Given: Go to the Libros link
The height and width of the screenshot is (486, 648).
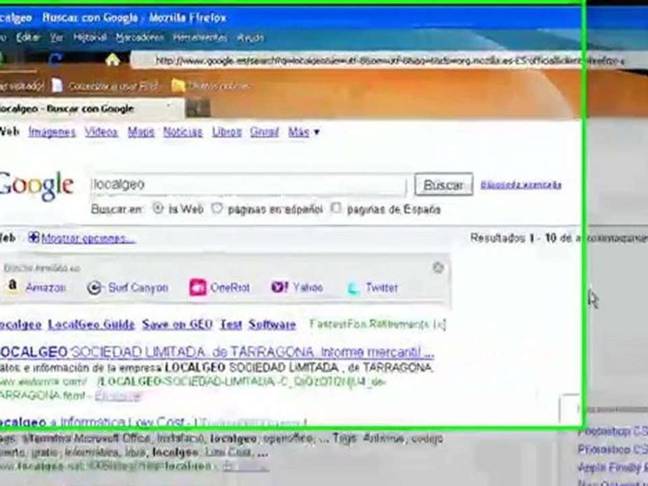Looking at the screenshot, I should point(227,132).
